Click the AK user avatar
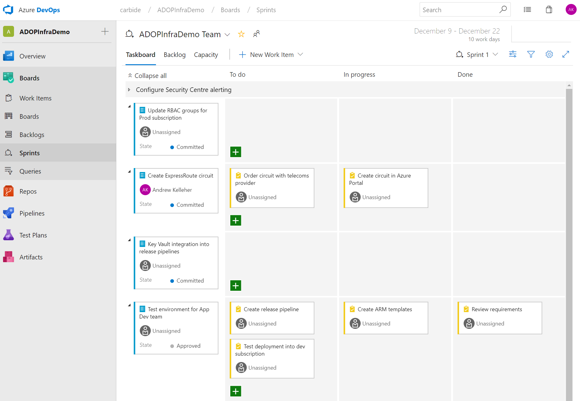Image resolution: width=580 pixels, height=401 pixels. tap(571, 10)
